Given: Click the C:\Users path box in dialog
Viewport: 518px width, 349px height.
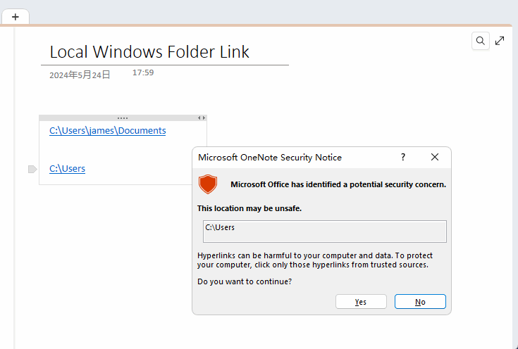Looking at the screenshot, I should [x=324, y=231].
